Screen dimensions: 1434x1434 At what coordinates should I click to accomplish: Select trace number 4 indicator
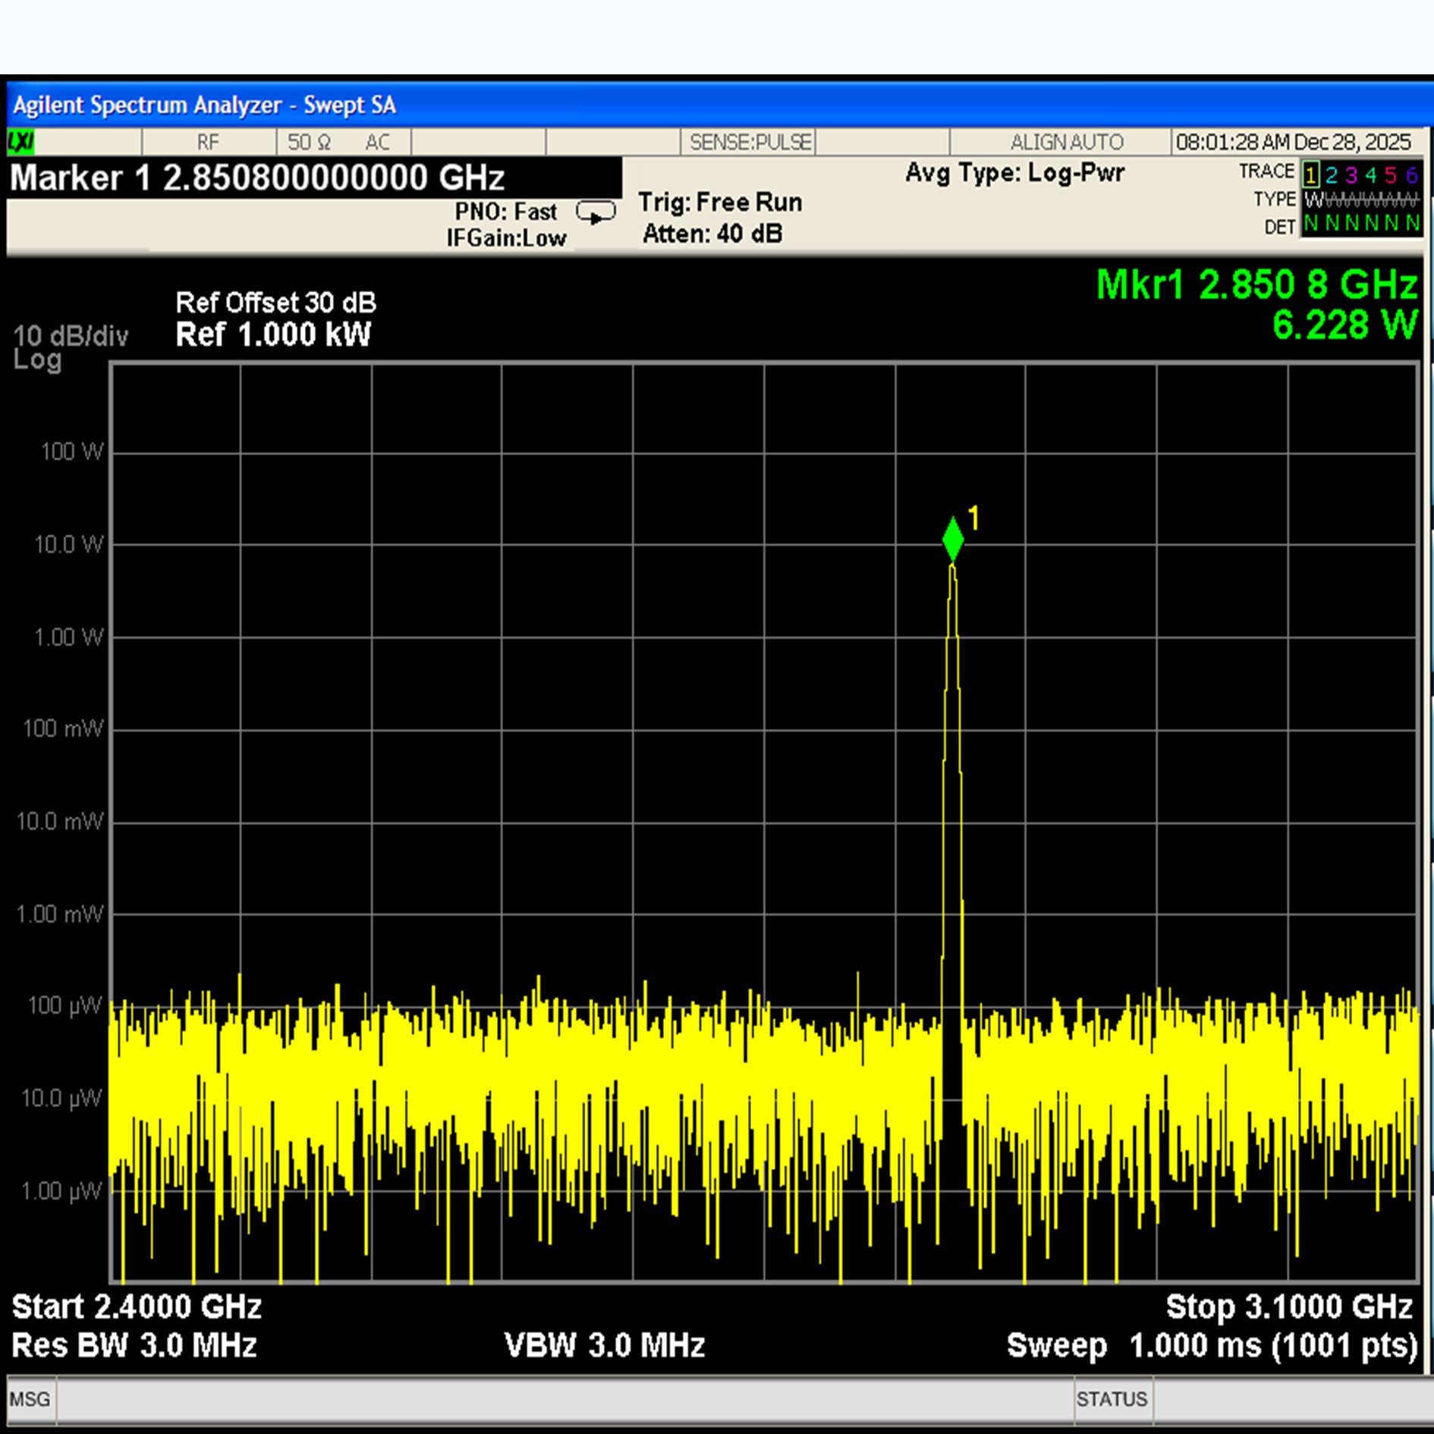click(x=1371, y=175)
